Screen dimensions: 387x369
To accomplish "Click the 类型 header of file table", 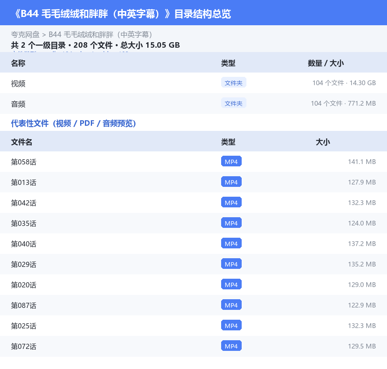I will coord(228,142).
